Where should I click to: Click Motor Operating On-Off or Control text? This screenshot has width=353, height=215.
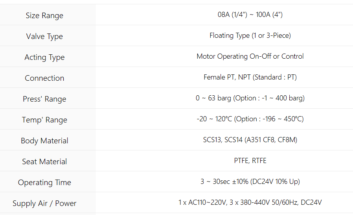click(x=250, y=57)
